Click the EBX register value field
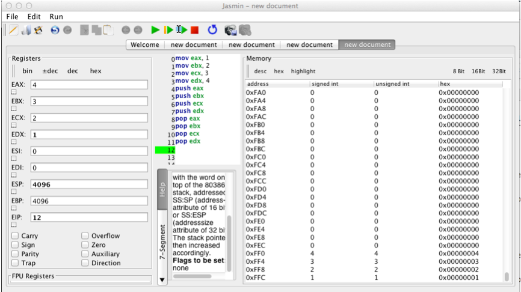 coord(88,102)
